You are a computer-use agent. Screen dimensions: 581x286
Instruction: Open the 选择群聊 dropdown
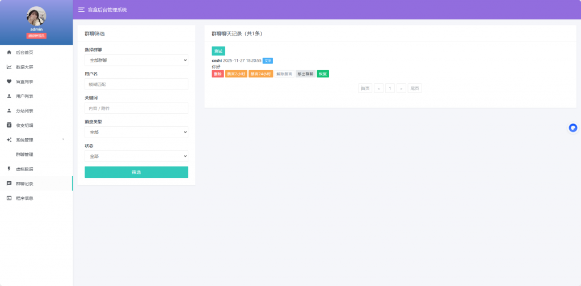tap(136, 60)
